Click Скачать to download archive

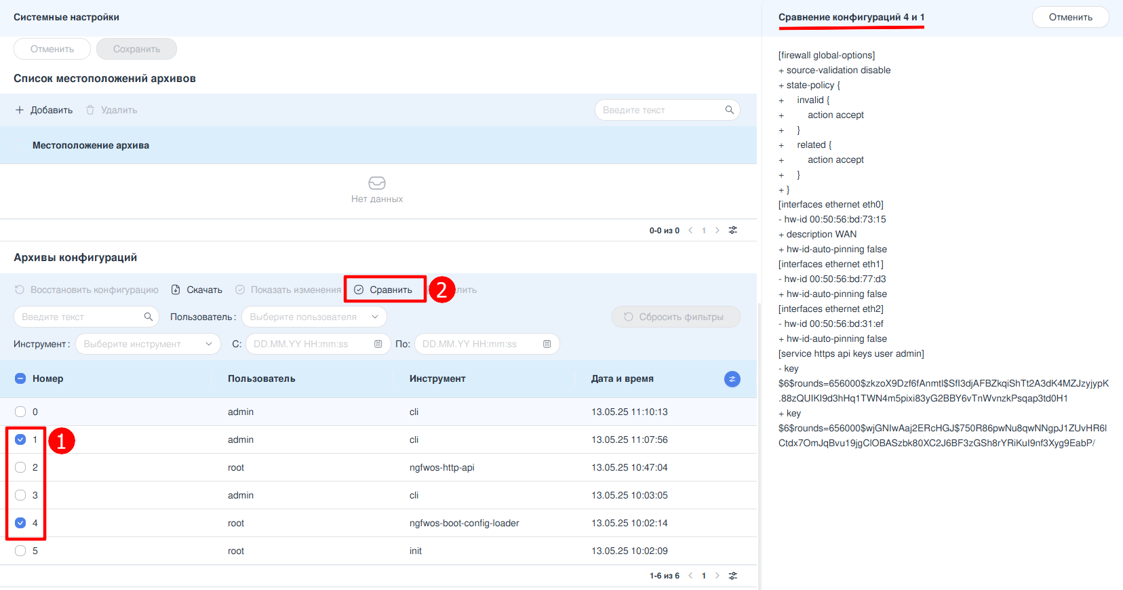(x=197, y=290)
